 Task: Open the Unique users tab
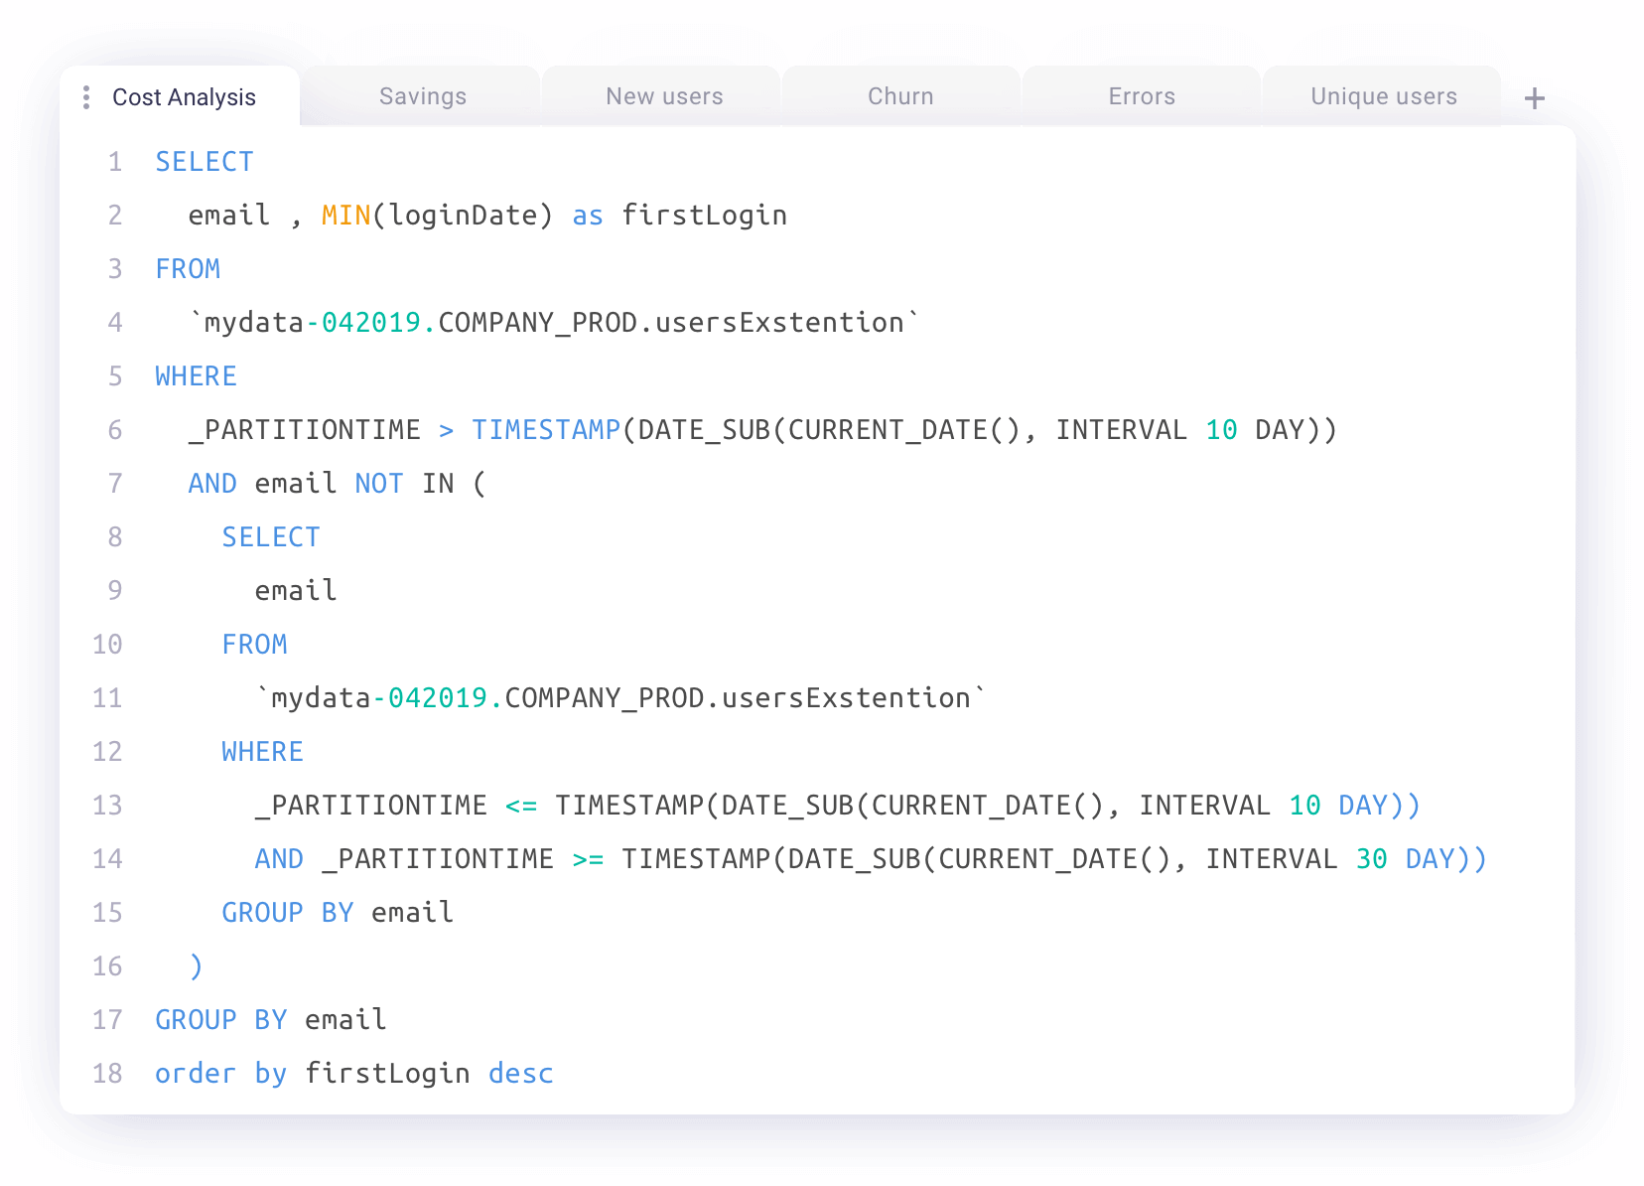click(1383, 96)
